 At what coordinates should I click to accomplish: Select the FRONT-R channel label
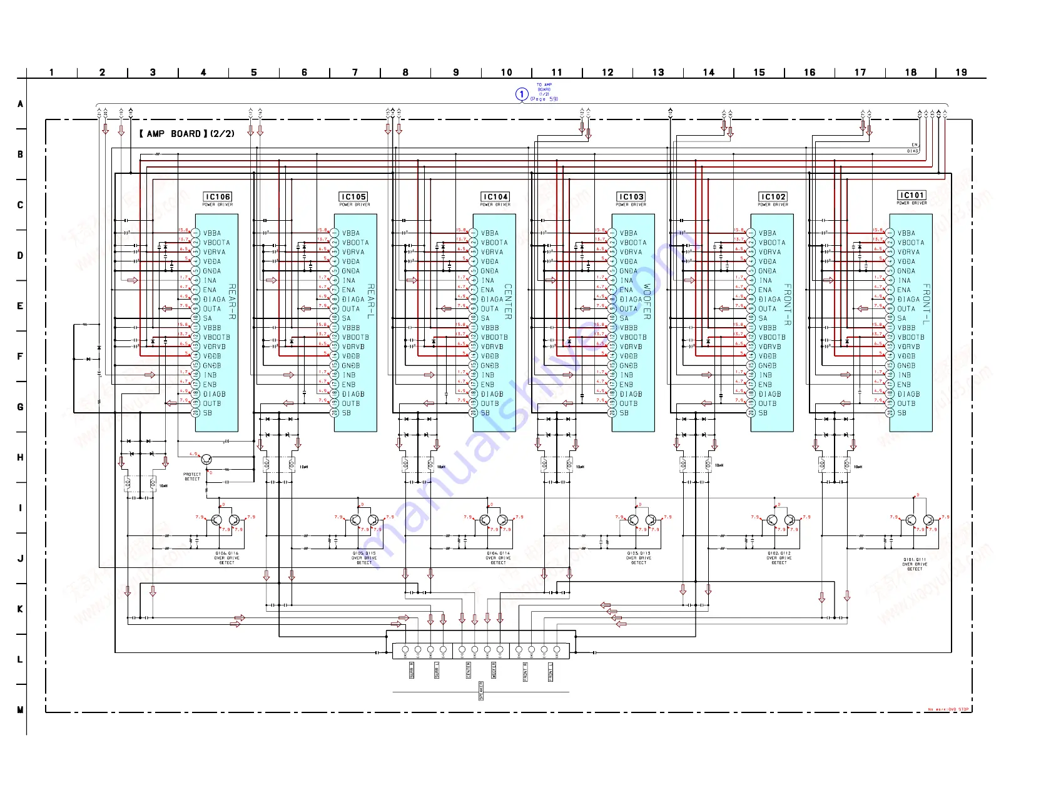tap(788, 305)
